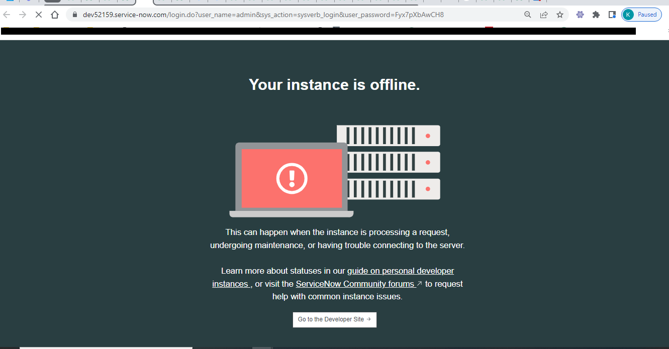The image size is (669, 349).
Task: Click the address bar URL
Action: point(263,15)
